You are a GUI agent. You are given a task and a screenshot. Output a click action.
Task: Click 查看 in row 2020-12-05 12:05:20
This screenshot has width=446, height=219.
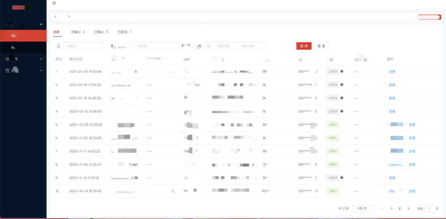(x=412, y=125)
